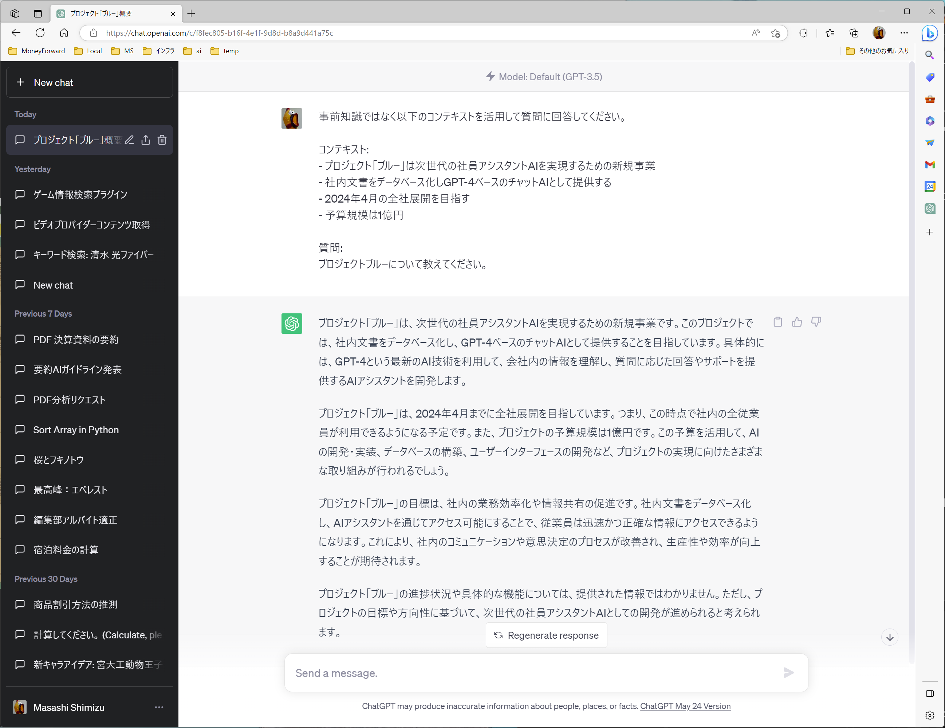Click the delete icon on current chat
This screenshot has width=945, height=728.
coord(162,140)
